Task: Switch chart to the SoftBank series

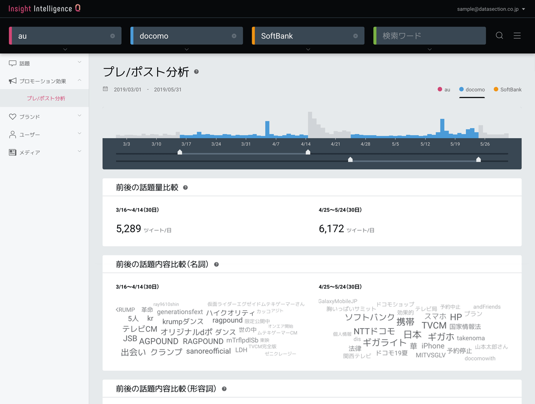Action: [508, 89]
